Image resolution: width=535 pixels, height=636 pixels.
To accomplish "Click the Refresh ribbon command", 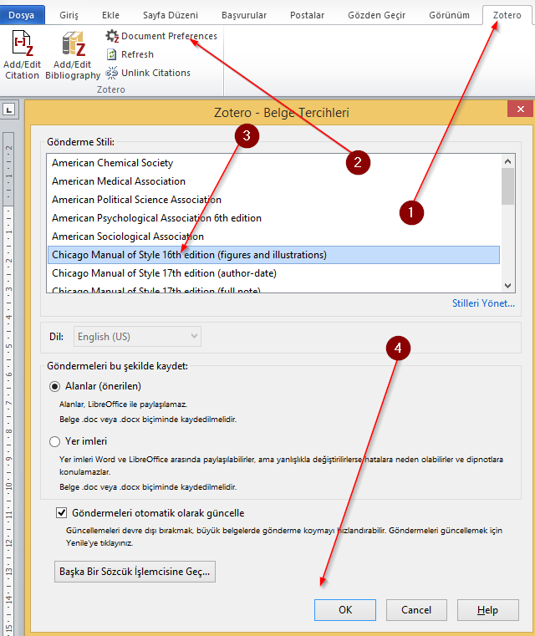I will pos(130,54).
